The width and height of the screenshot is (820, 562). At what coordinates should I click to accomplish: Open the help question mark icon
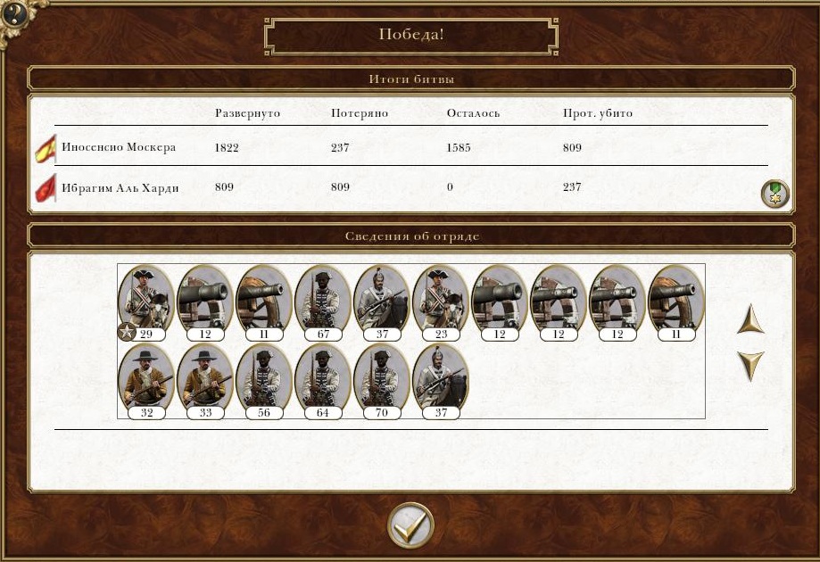13,13
